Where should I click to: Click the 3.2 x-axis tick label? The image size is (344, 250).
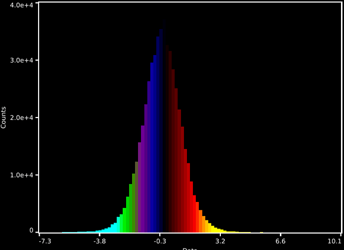click(x=220, y=241)
